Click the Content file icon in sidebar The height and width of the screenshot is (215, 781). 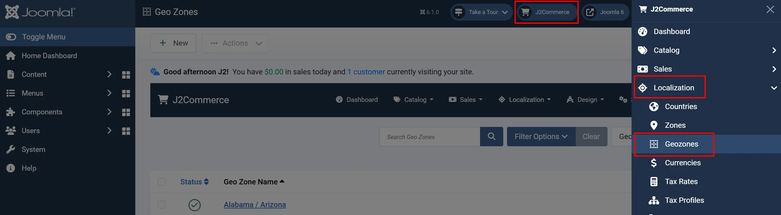click(x=11, y=74)
